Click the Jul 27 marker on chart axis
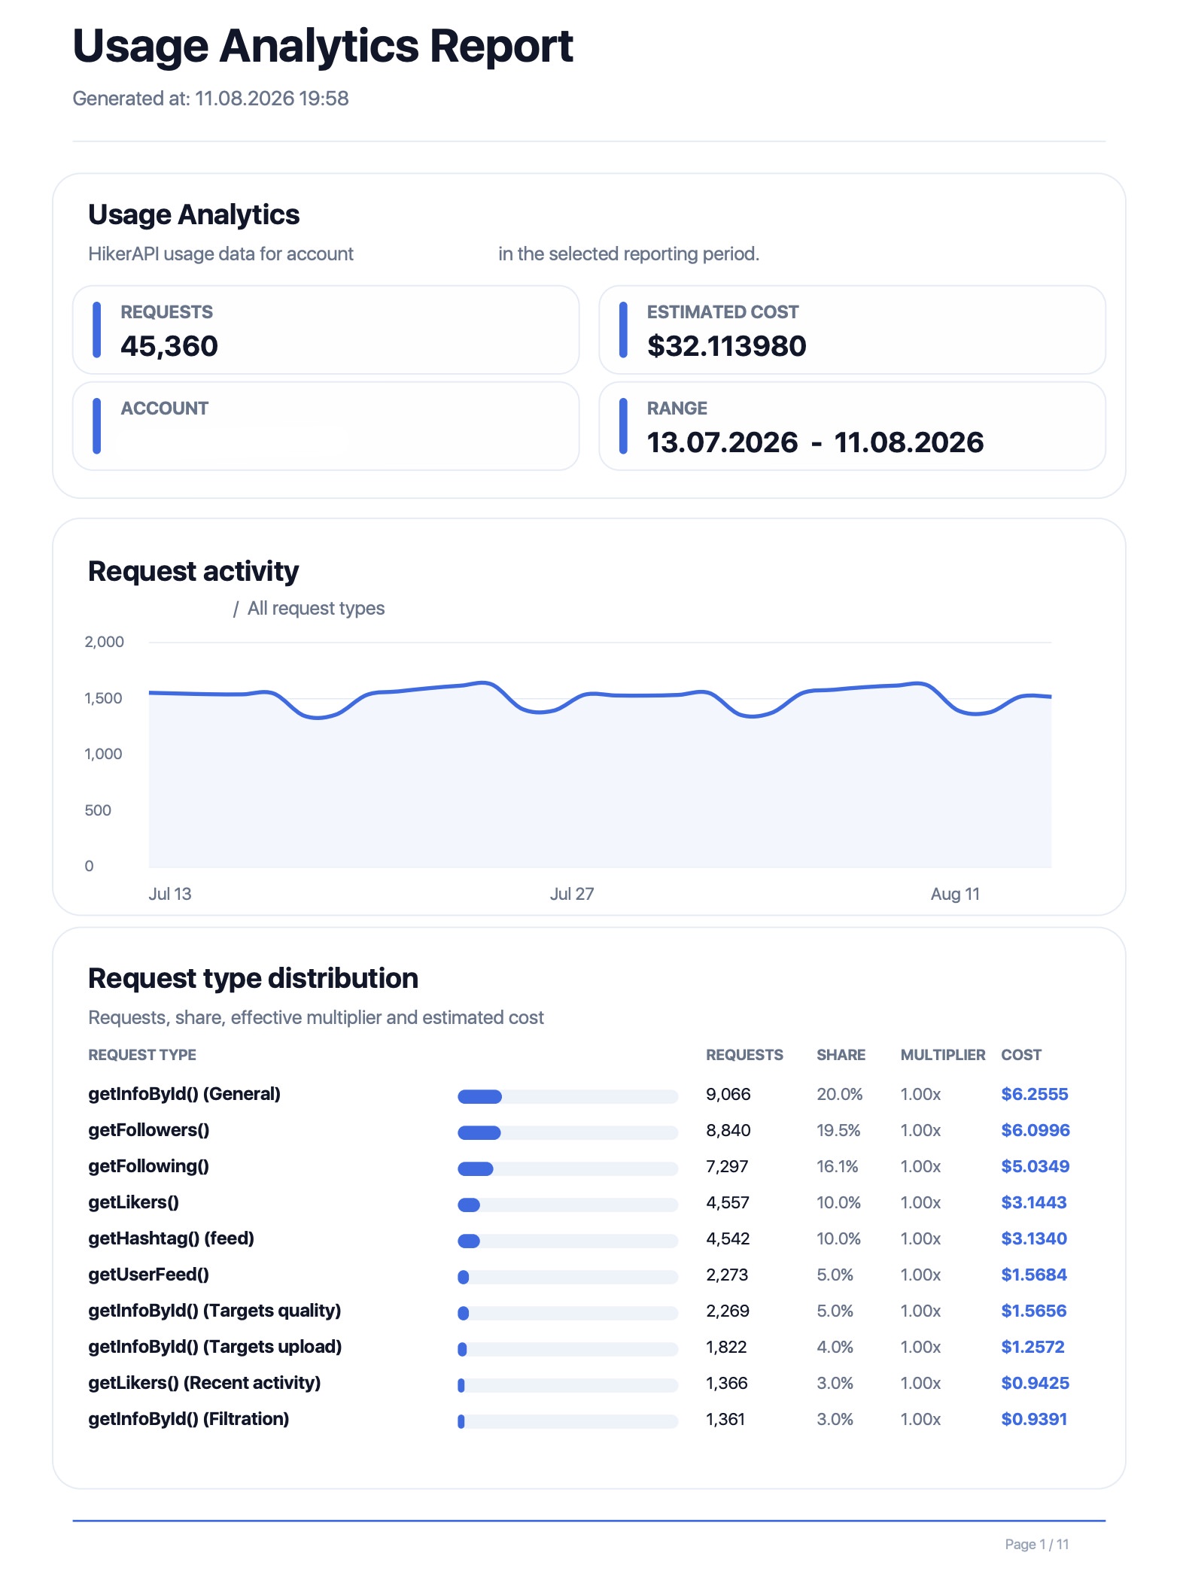1183x1574 pixels. (x=572, y=894)
